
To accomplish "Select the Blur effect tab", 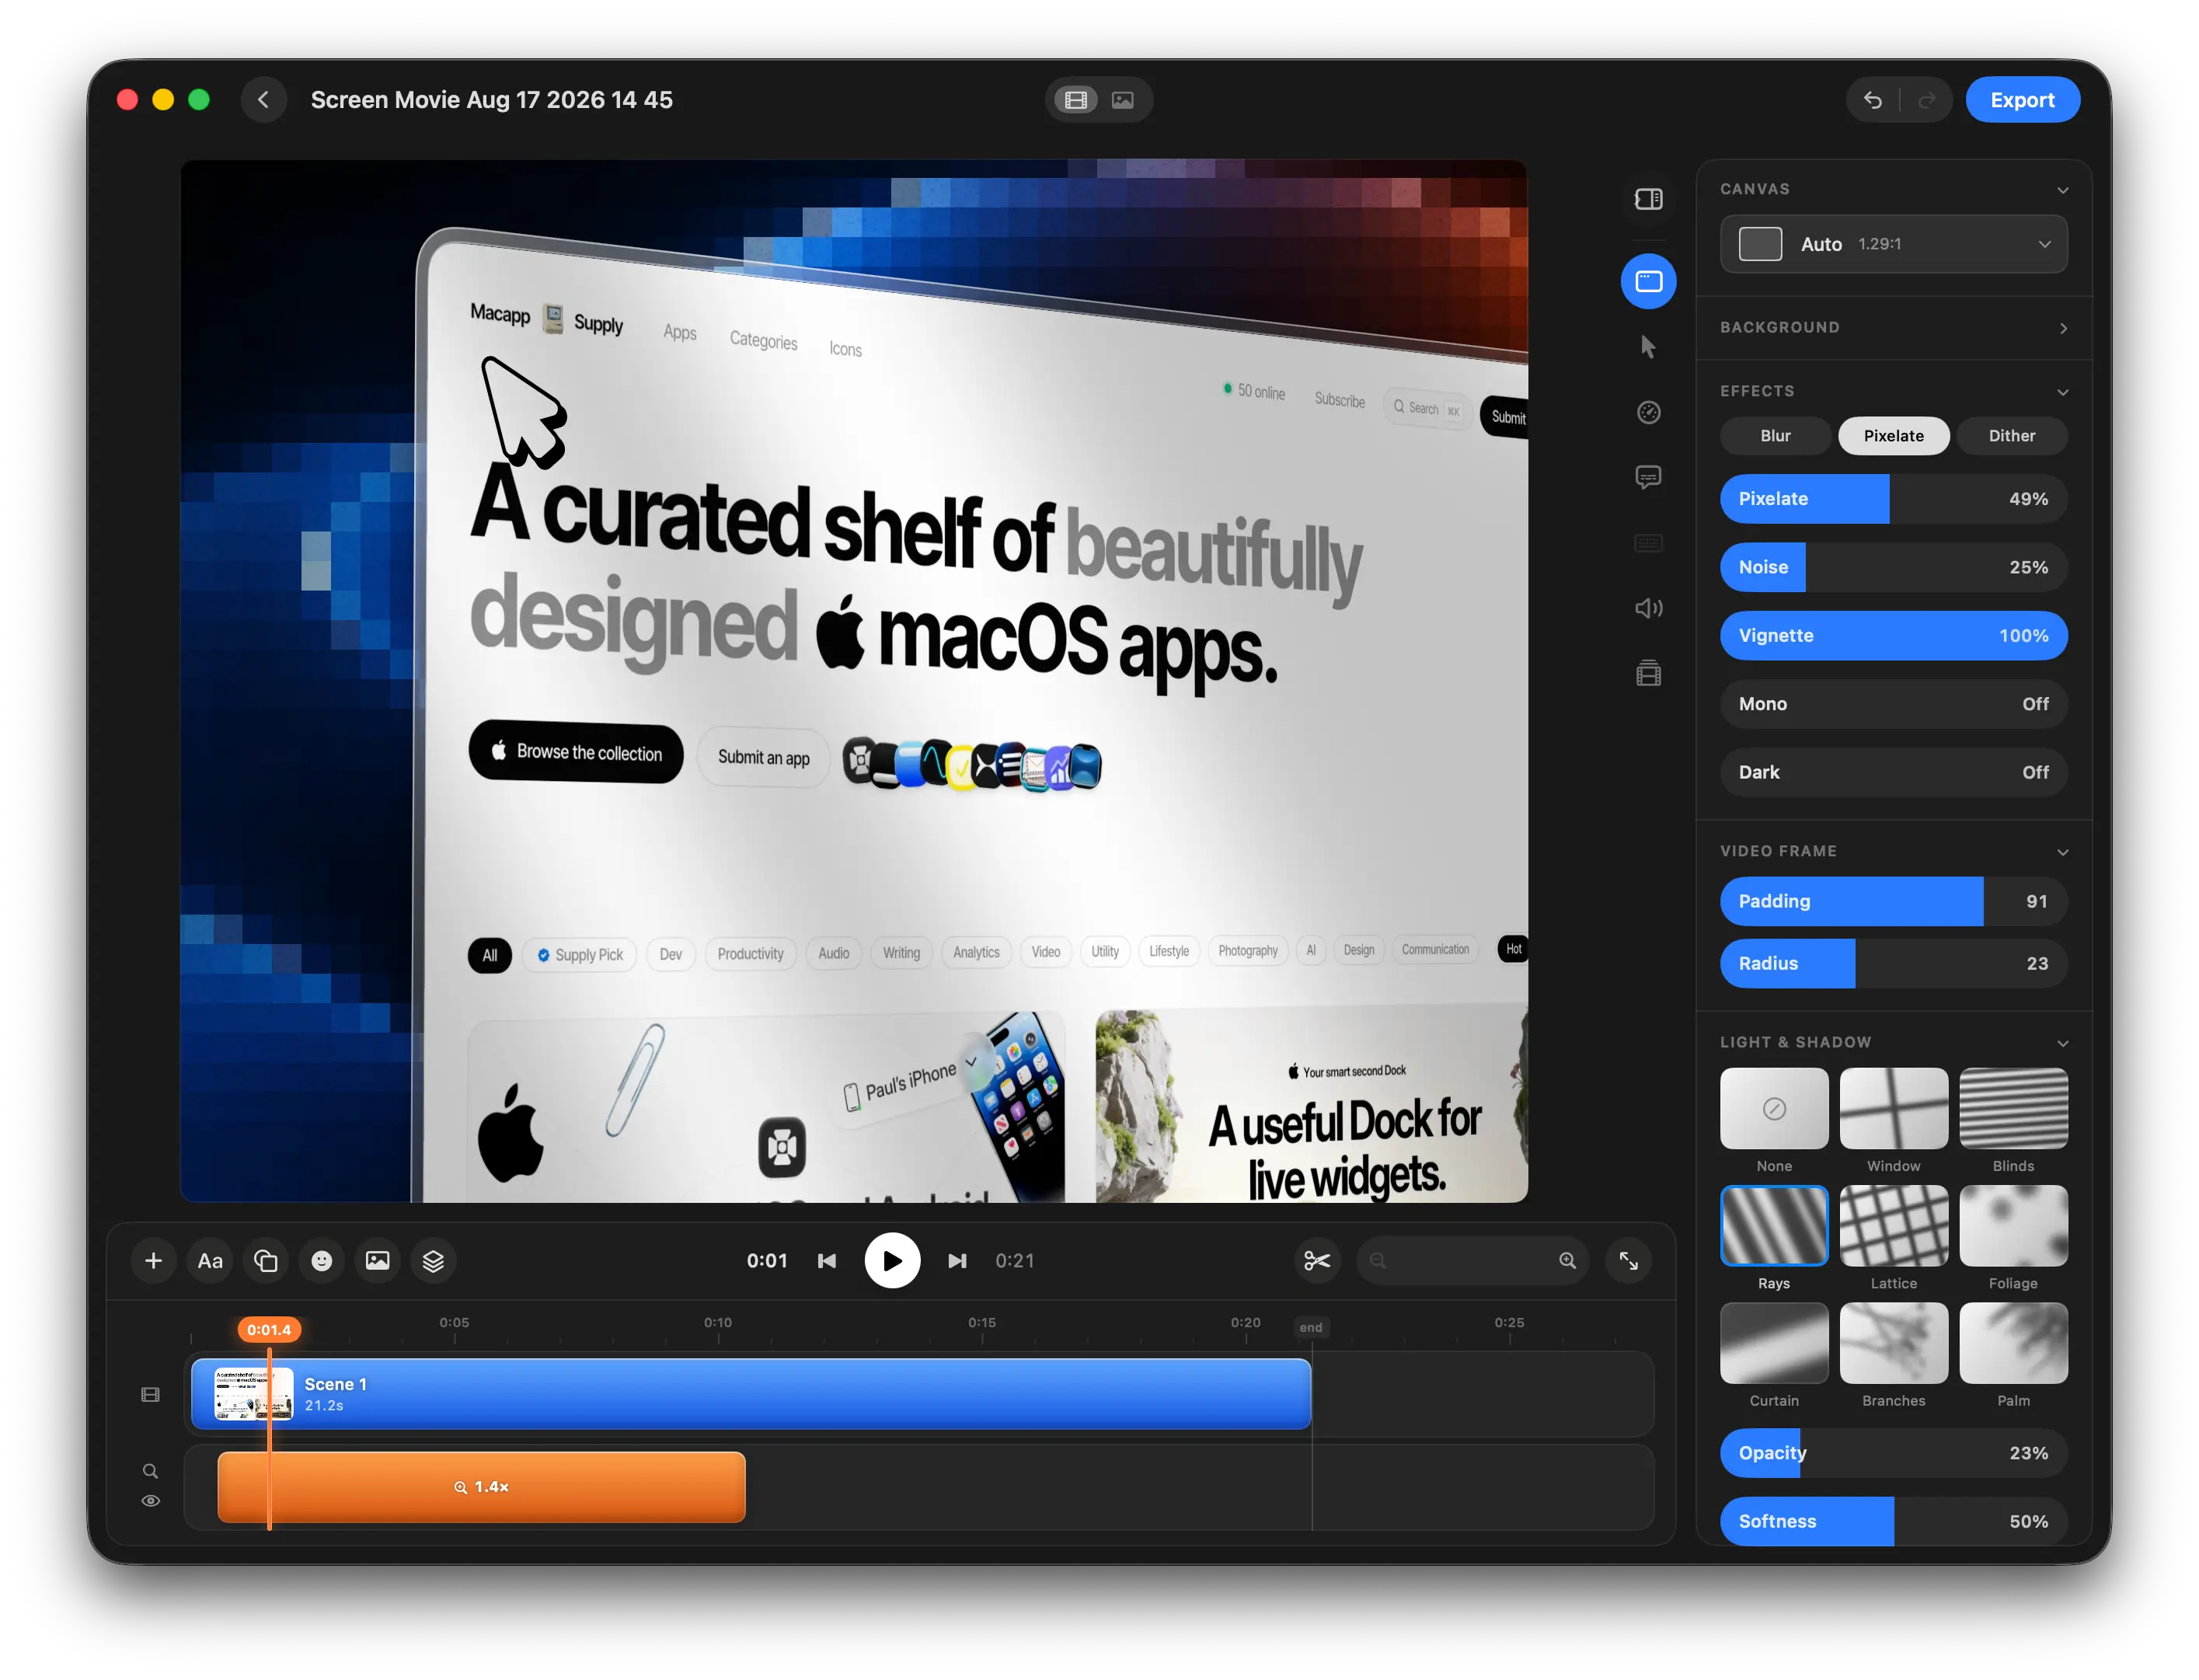I will (x=1775, y=436).
